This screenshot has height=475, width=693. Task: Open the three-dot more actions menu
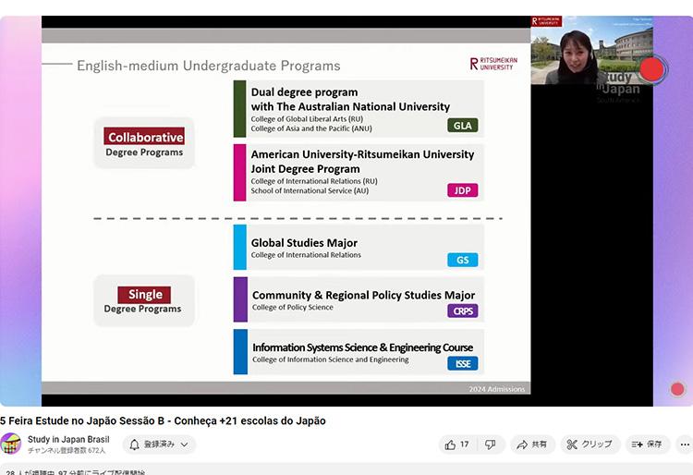coord(685,445)
